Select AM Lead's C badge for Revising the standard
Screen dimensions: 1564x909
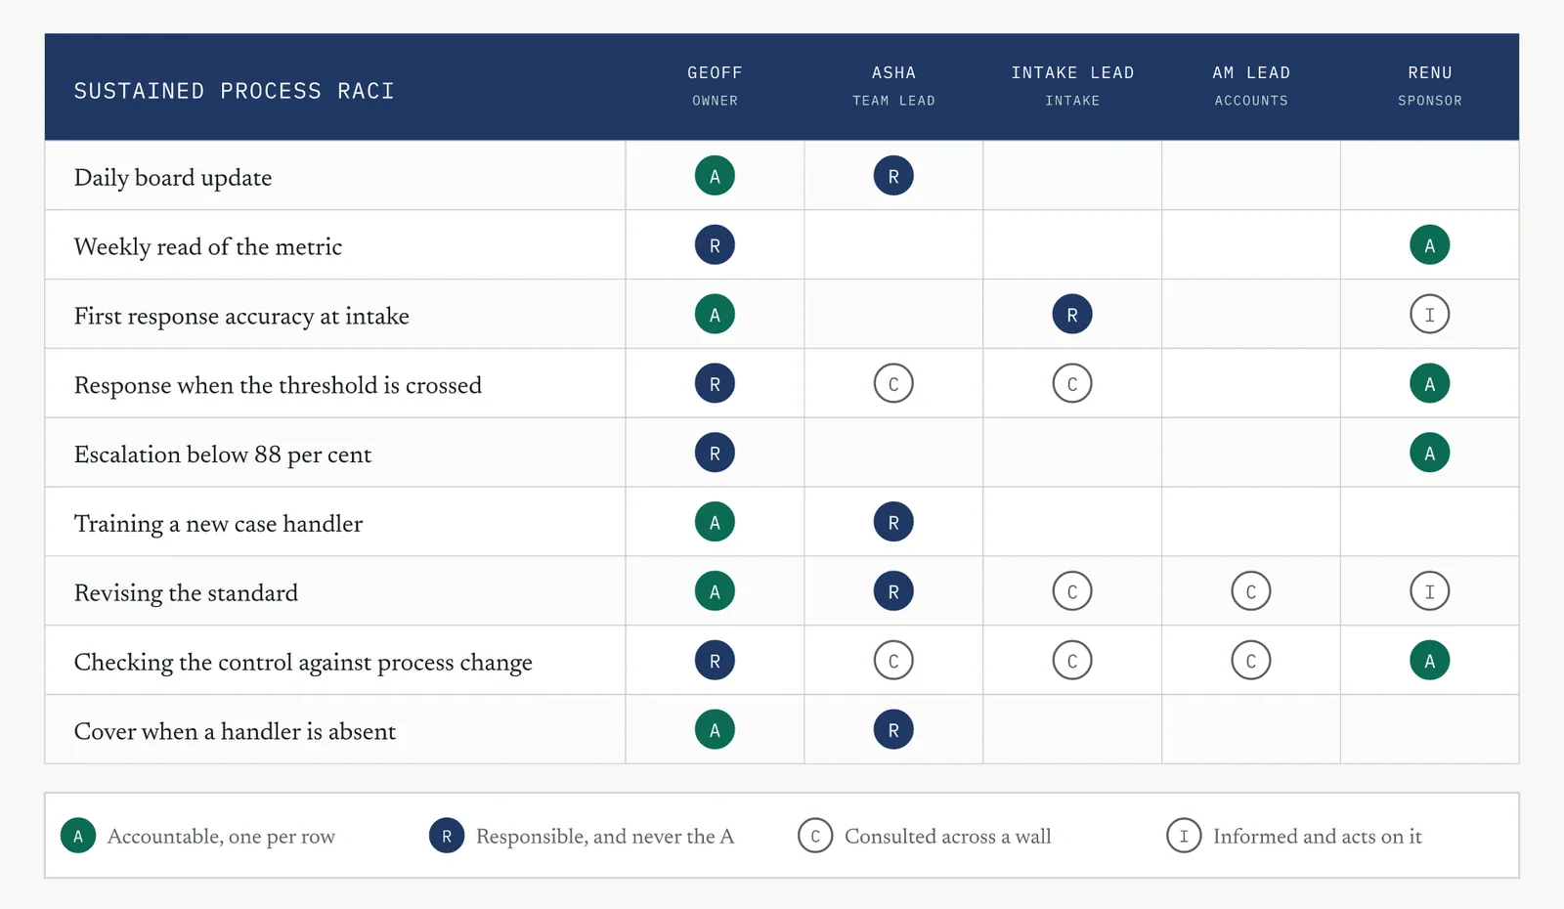click(1251, 591)
